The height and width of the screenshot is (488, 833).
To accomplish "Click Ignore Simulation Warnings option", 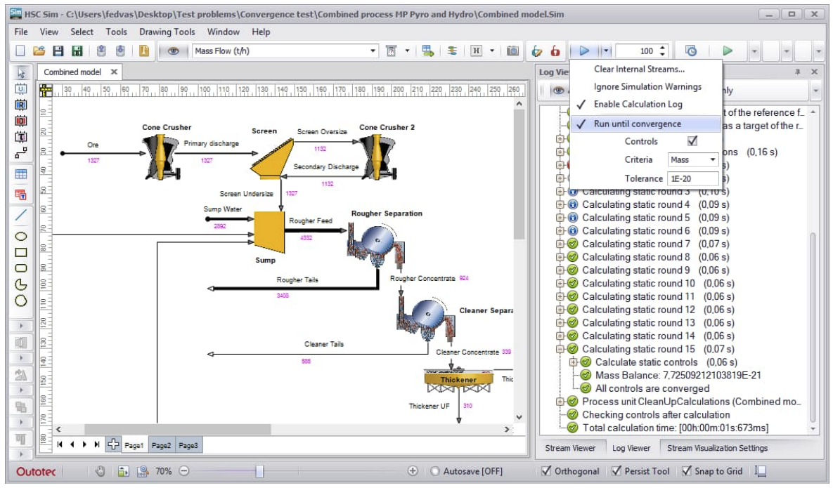I will coord(647,86).
